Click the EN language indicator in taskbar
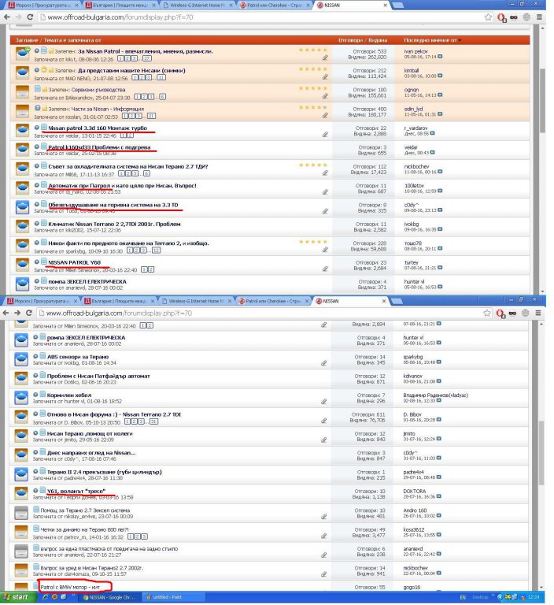The width and height of the screenshot is (554, 605). point(463,597)
